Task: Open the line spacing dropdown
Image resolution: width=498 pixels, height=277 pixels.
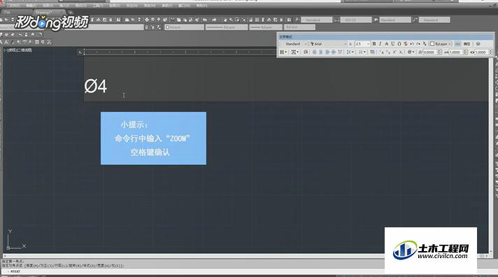Action: tap(350, 52)
